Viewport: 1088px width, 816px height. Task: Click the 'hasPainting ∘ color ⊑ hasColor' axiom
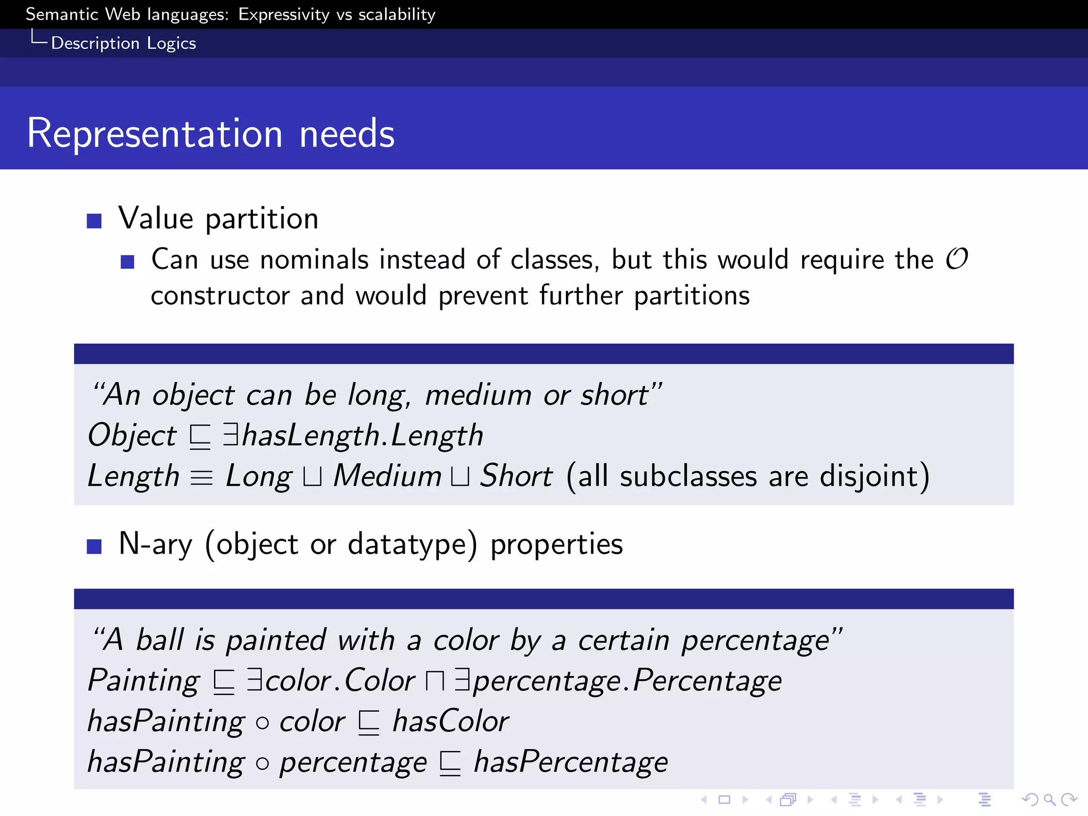coord(298,721)
